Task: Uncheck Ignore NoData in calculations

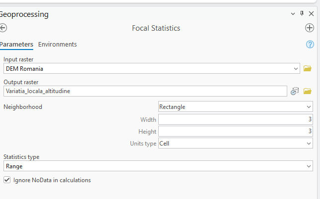Action: [x=7, y=180]
